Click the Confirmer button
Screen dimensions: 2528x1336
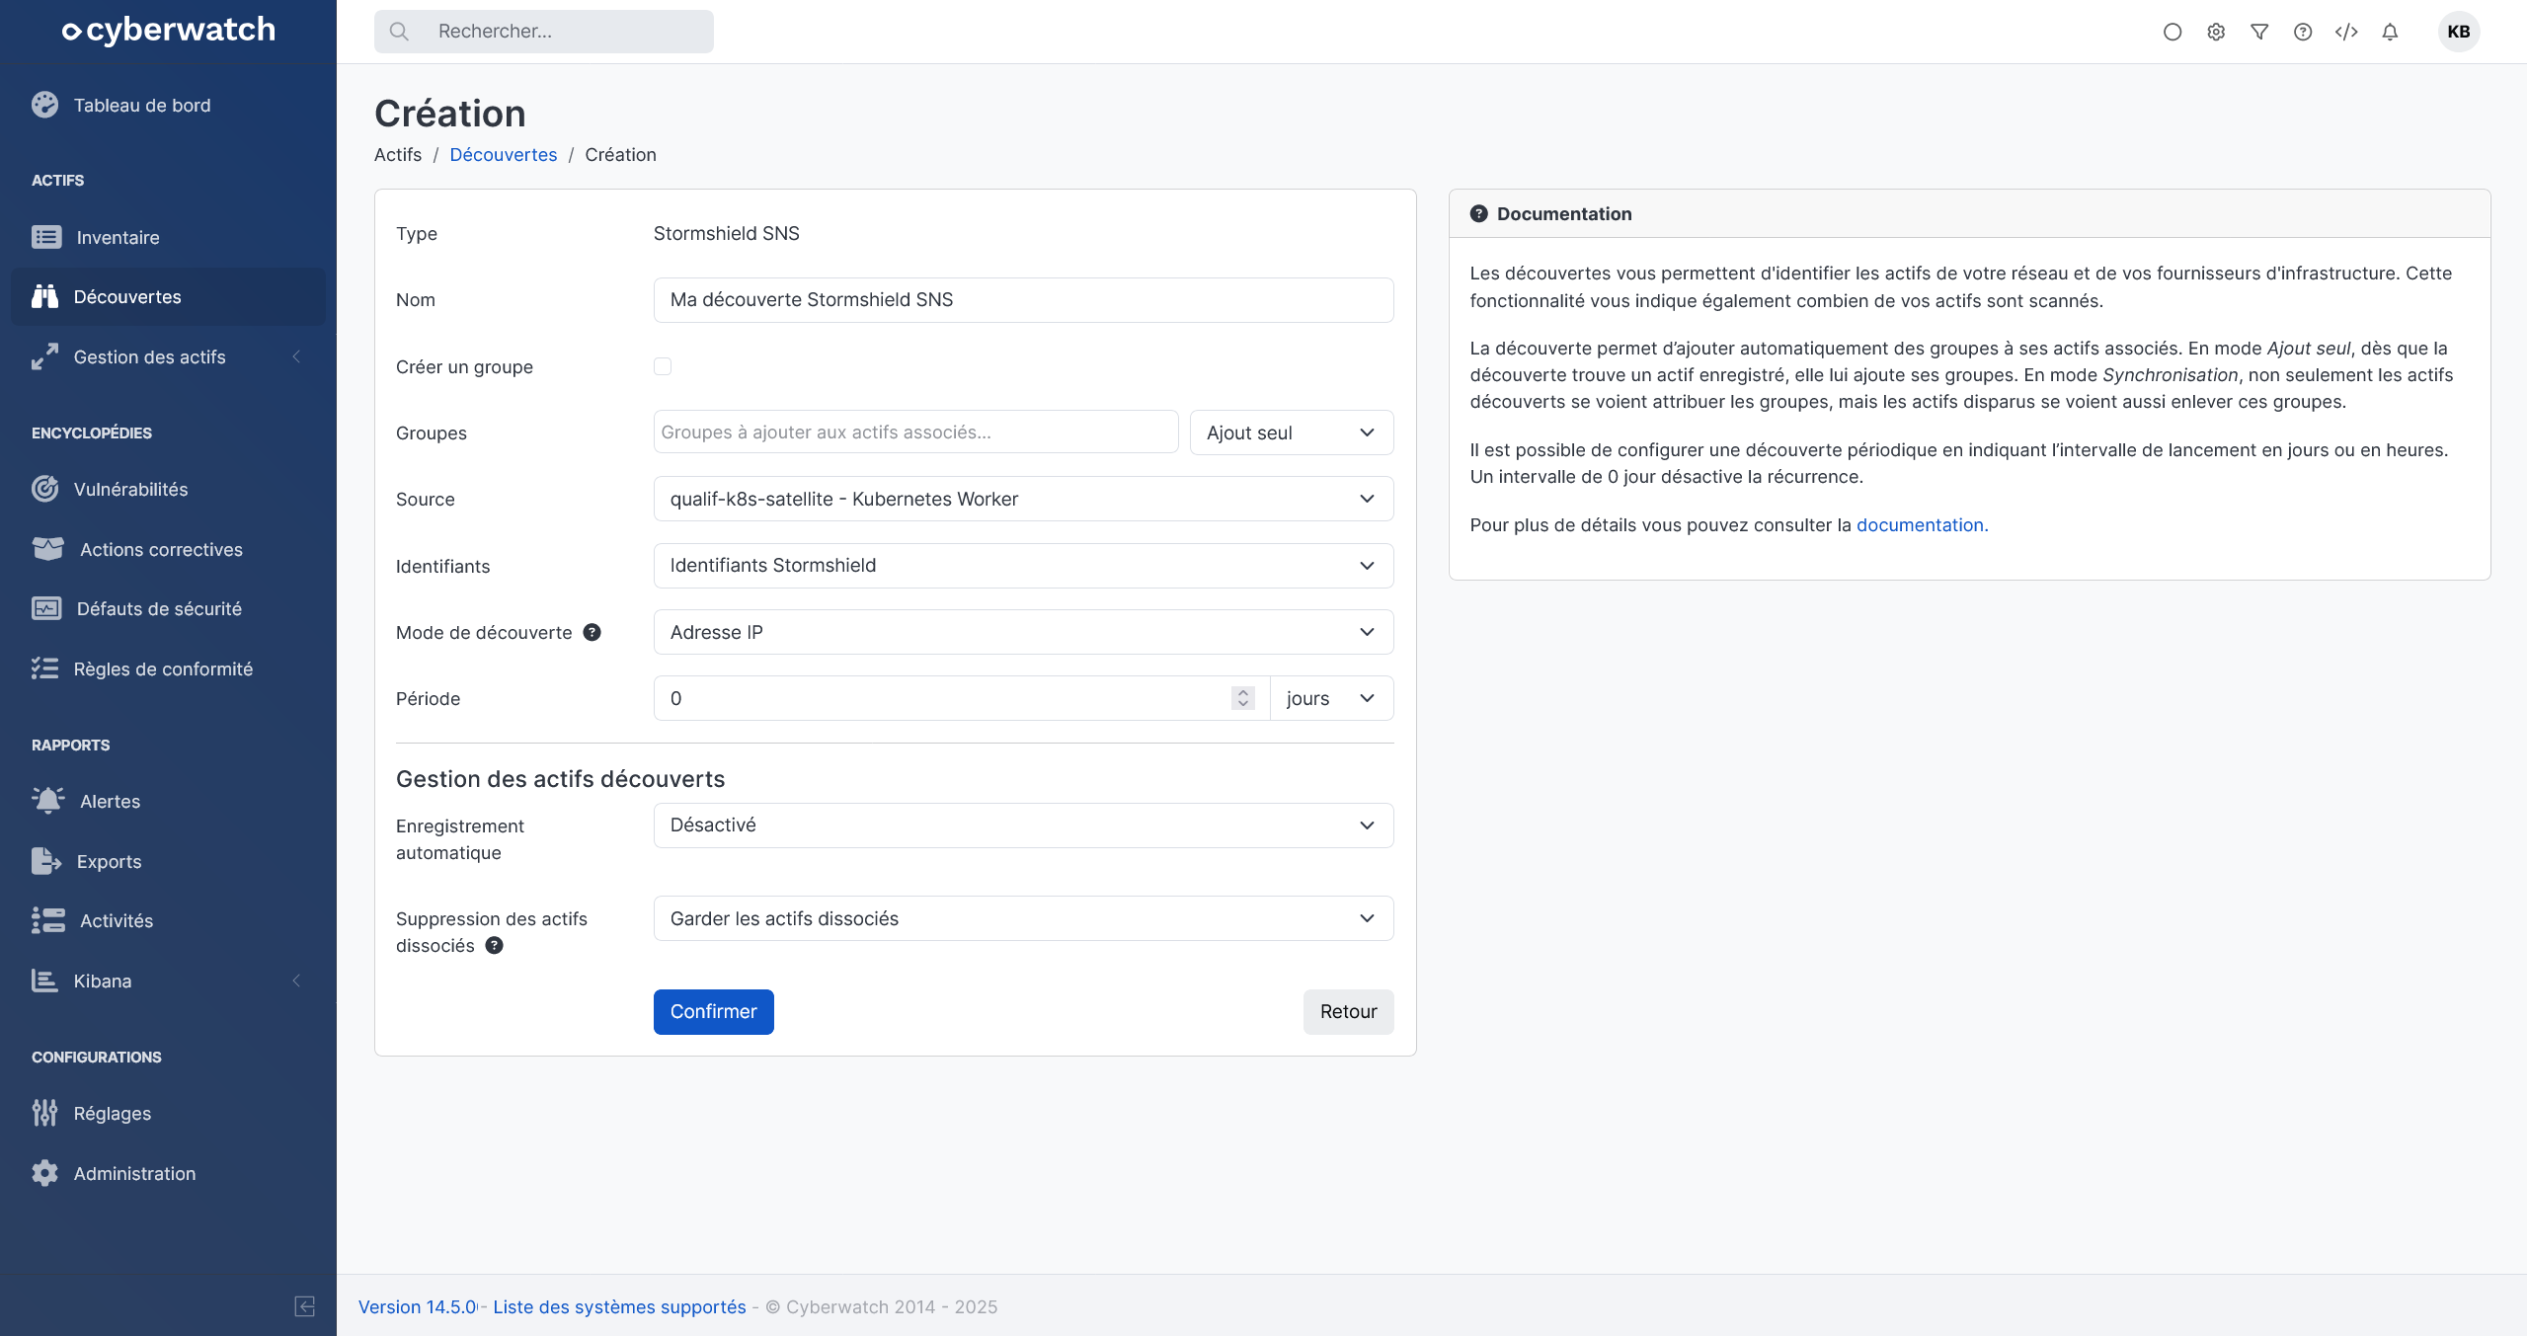(x=713, y=1011)
